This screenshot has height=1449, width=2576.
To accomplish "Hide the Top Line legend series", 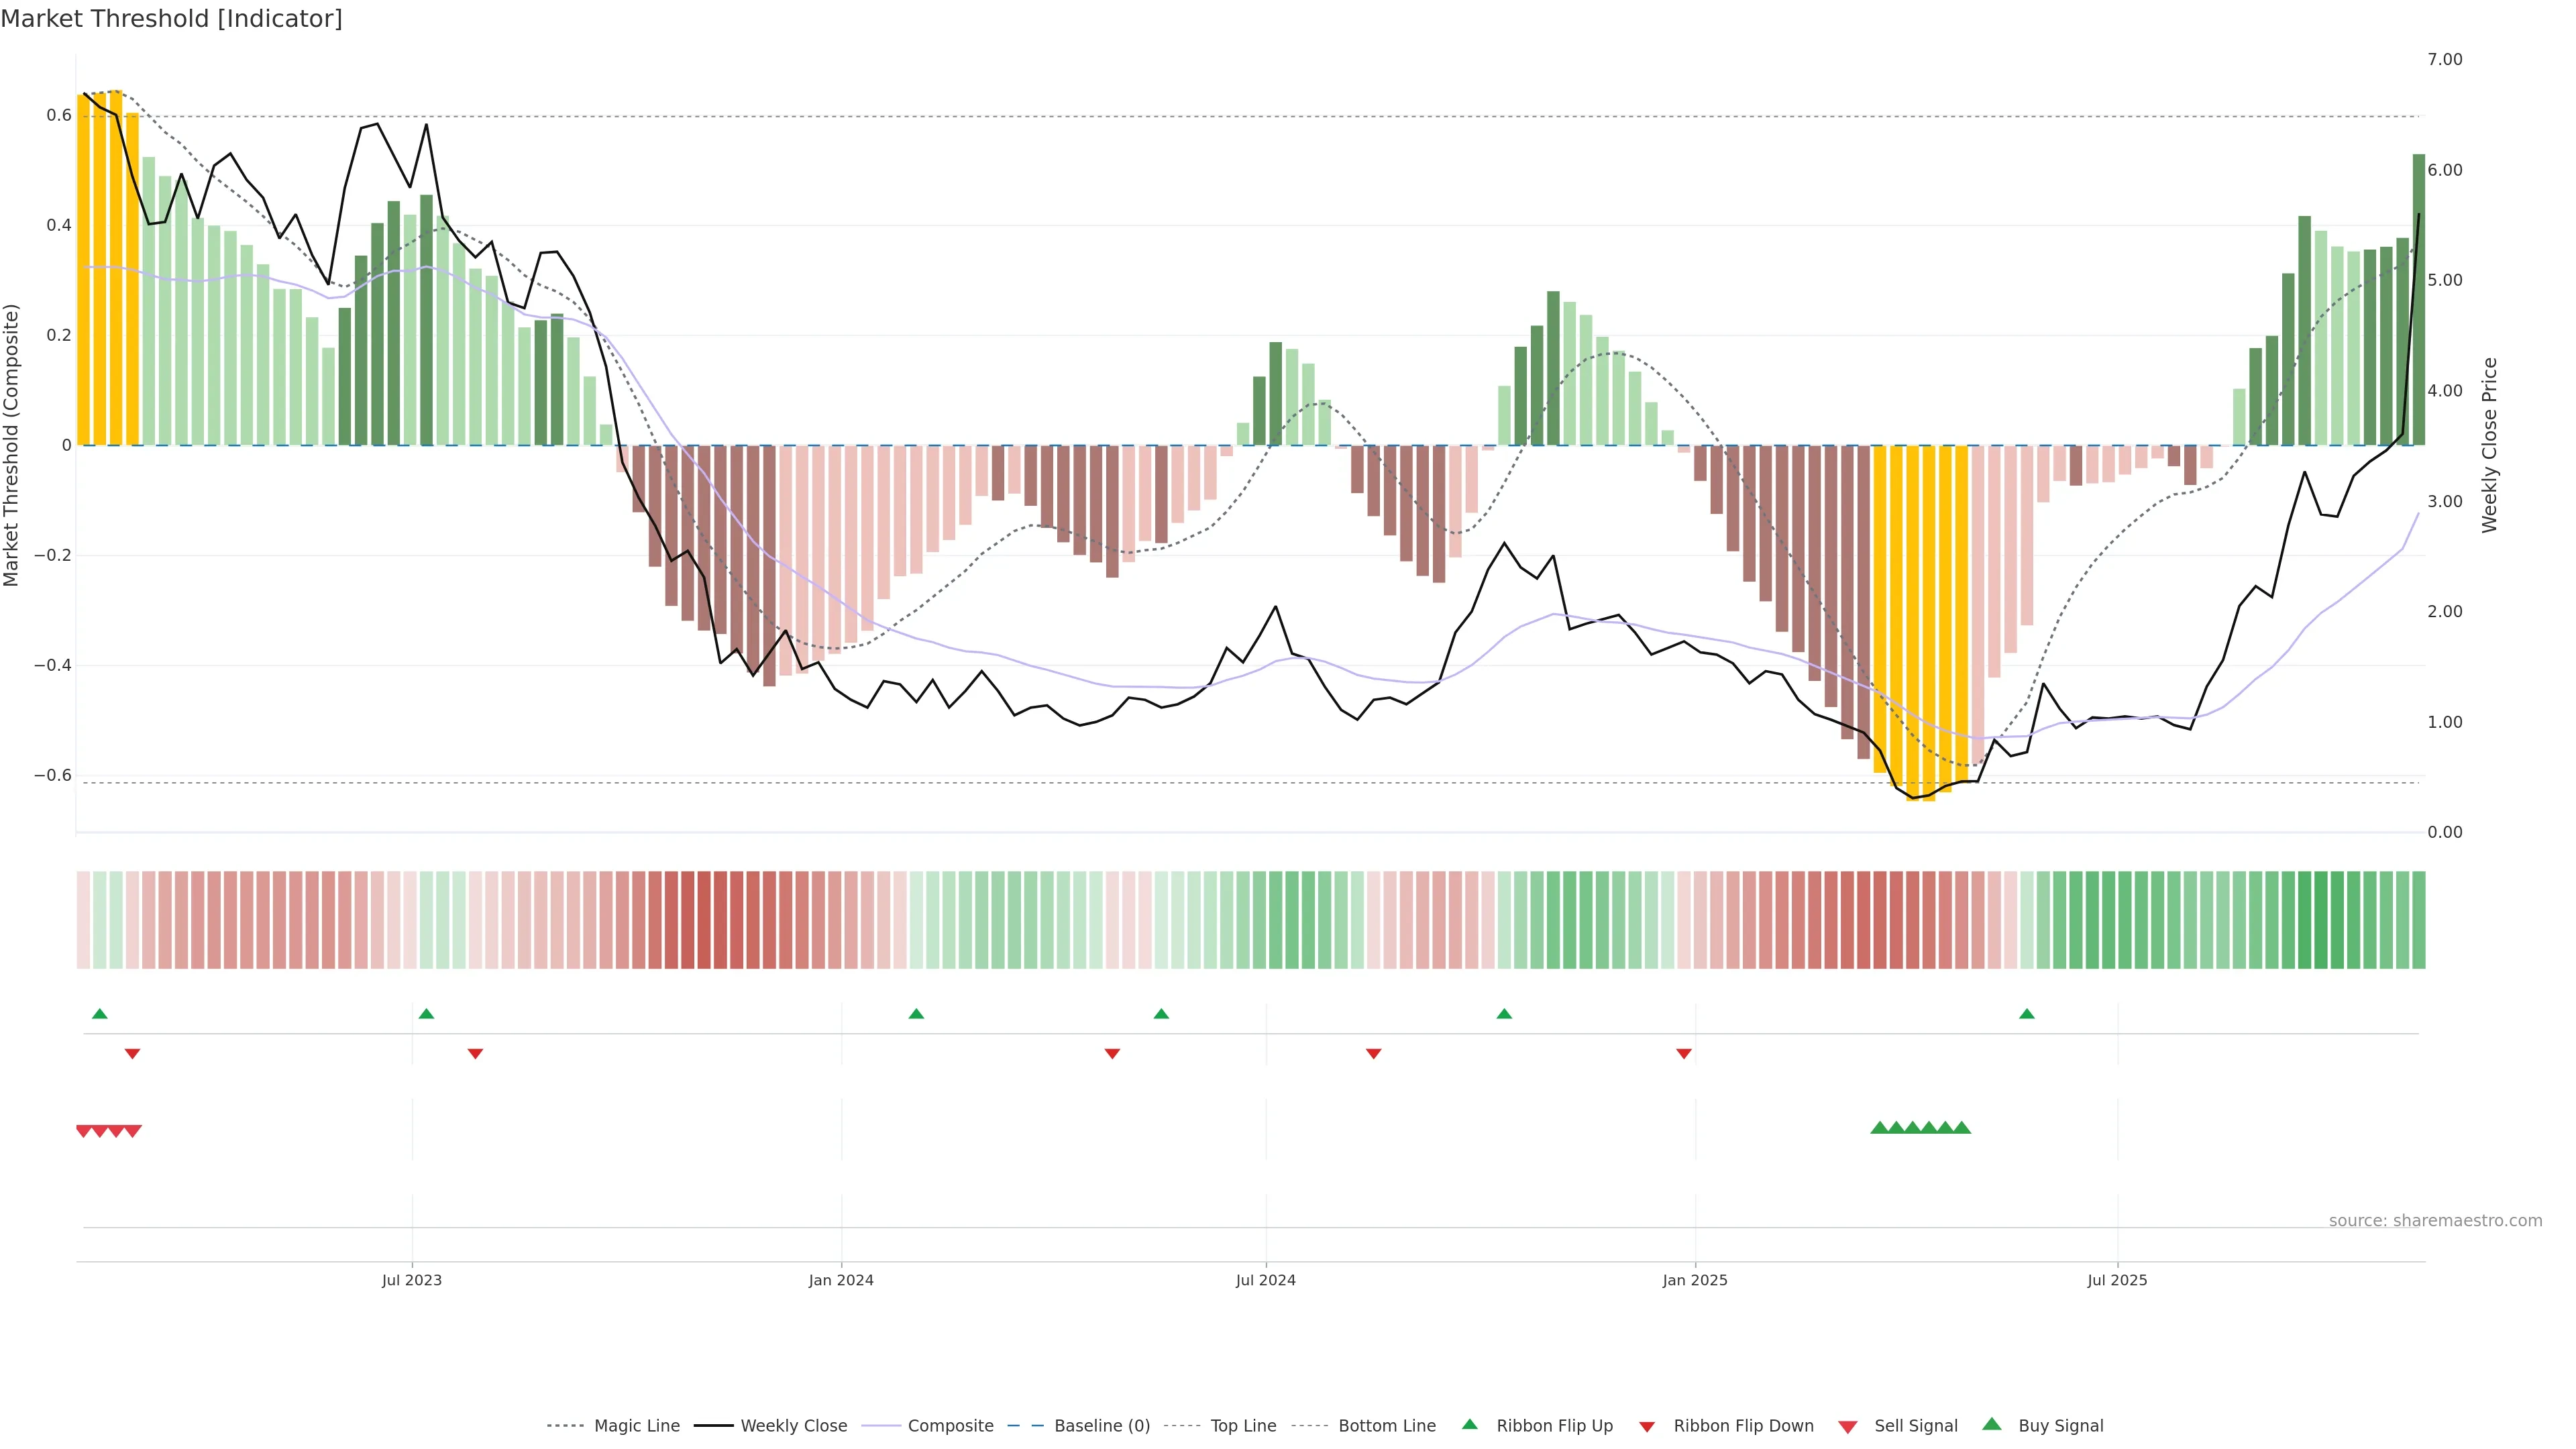I will pyautogui.click(x=1243, y=1426).
